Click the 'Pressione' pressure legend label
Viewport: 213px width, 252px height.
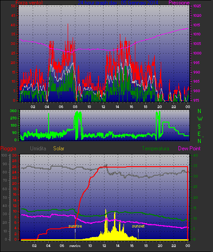(179, 3)
